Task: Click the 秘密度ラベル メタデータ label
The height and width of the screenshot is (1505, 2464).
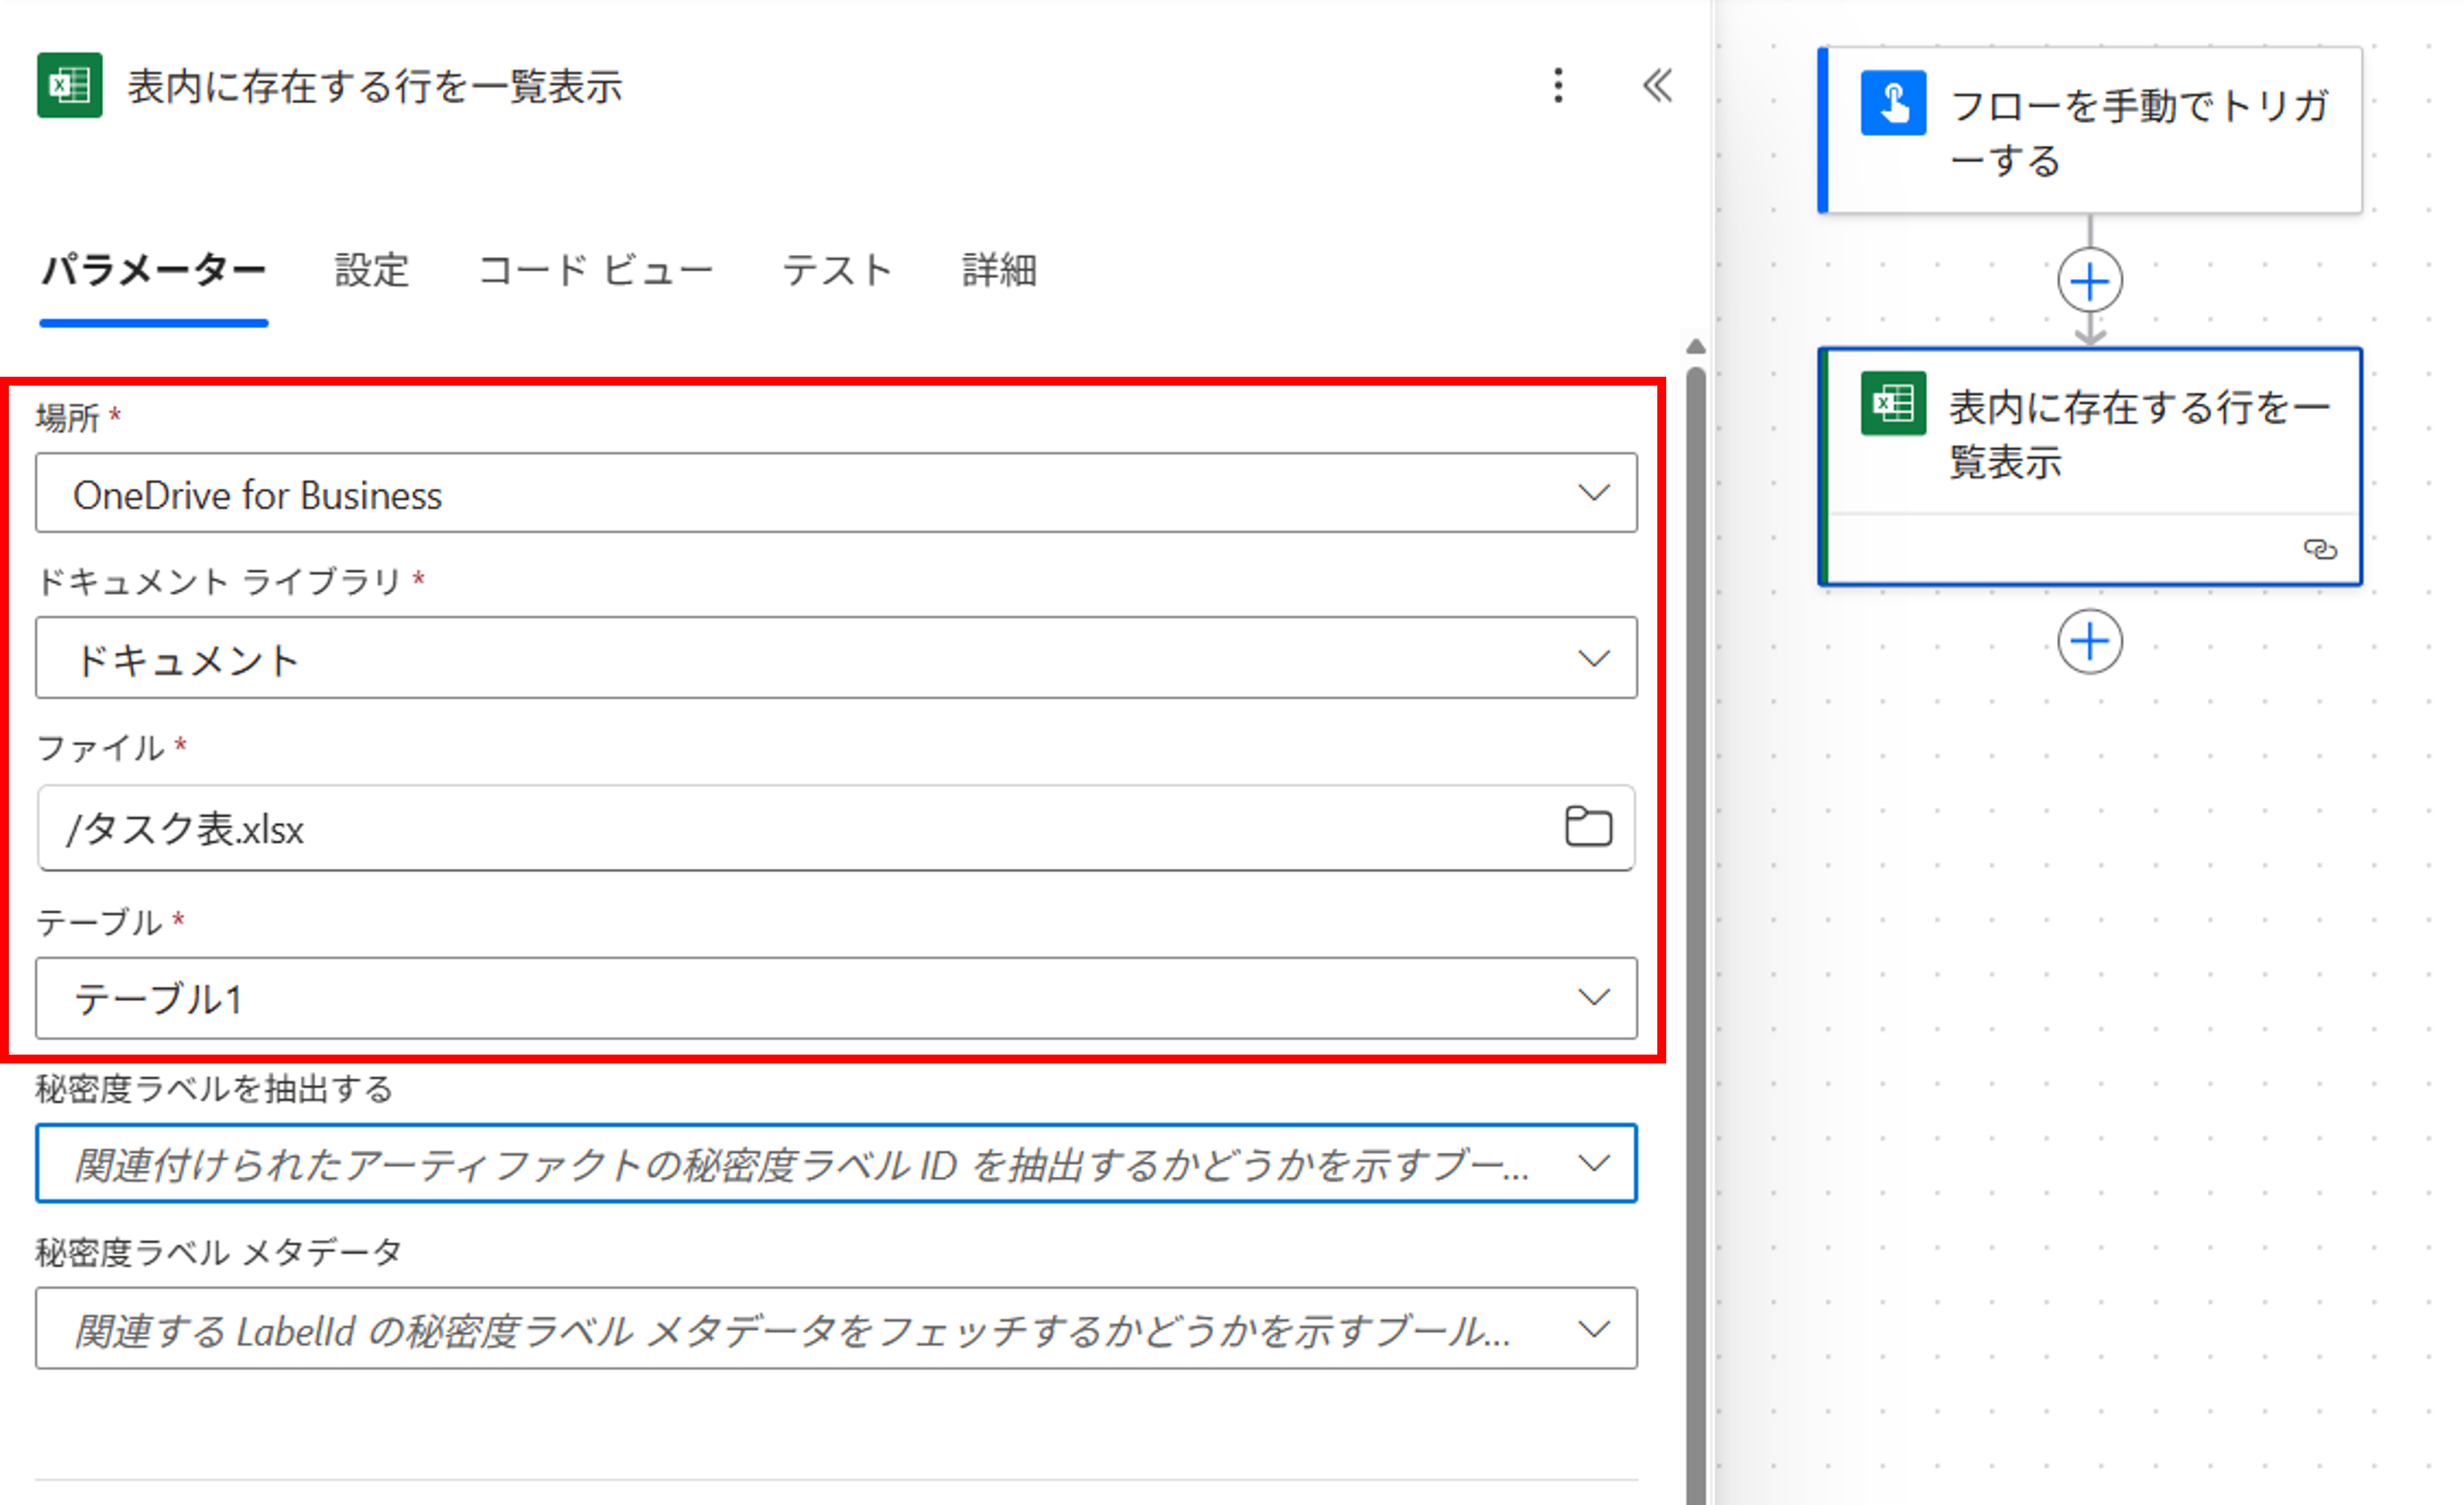Action: point(219,1252)
